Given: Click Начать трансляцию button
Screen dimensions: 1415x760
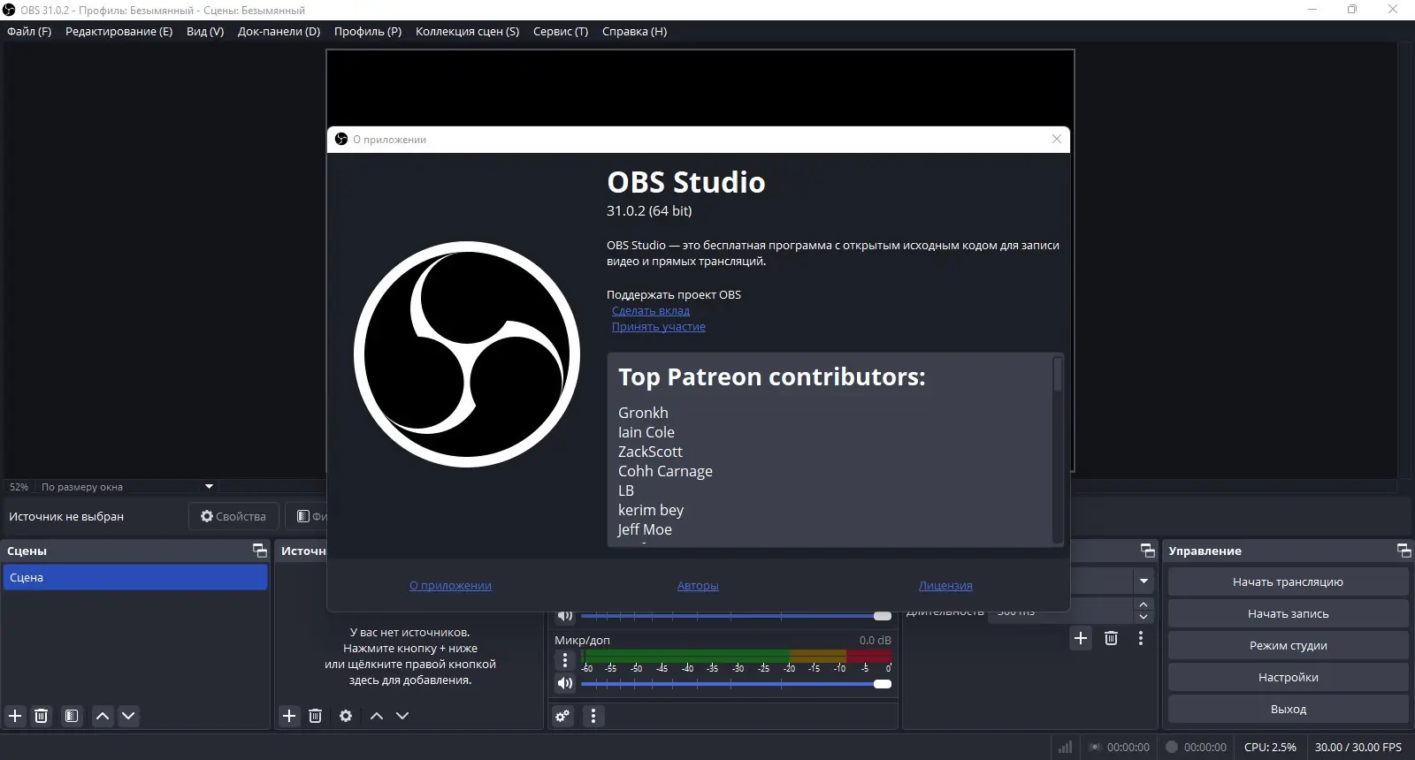Looking at the screenshot, I should coord(1288,581).
